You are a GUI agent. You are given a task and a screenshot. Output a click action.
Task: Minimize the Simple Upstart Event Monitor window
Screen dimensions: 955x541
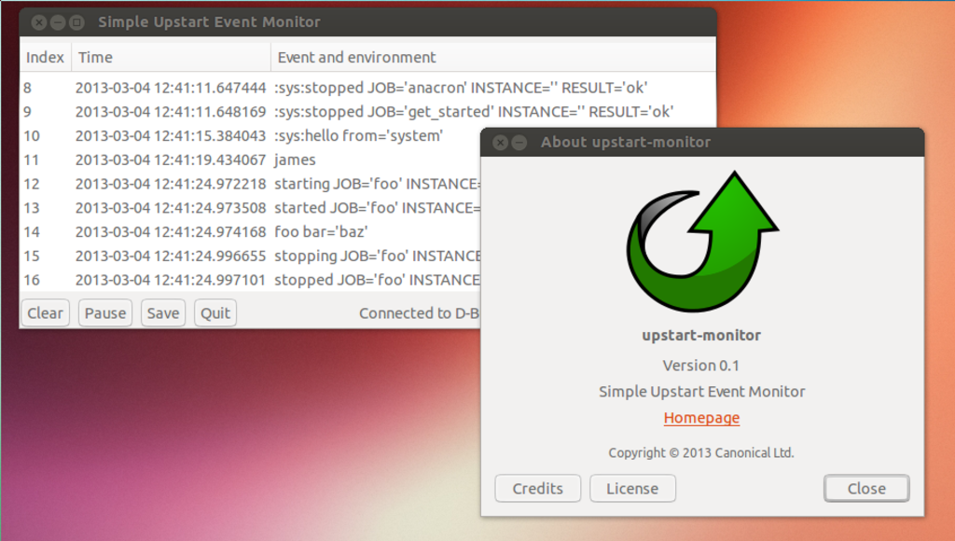58,22
